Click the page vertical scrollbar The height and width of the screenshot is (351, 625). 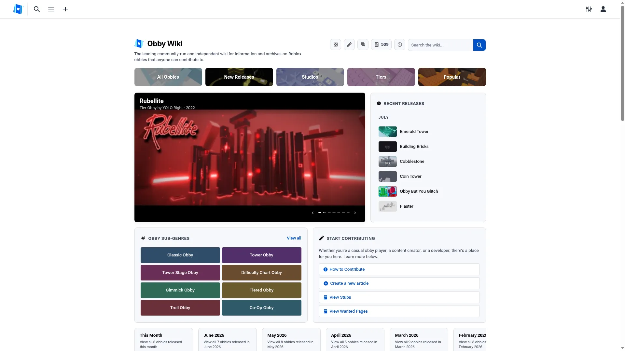622,63
